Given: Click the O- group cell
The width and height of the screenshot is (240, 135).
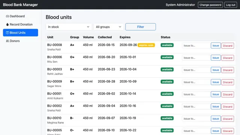Looking at the screenshot, I should point(72,130).
